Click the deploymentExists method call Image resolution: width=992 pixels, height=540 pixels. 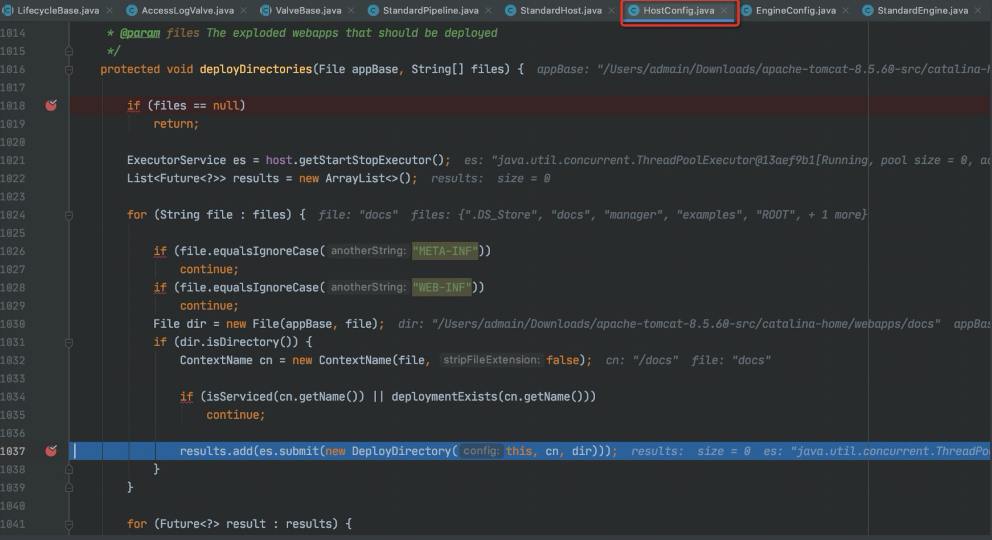(444, 397)
